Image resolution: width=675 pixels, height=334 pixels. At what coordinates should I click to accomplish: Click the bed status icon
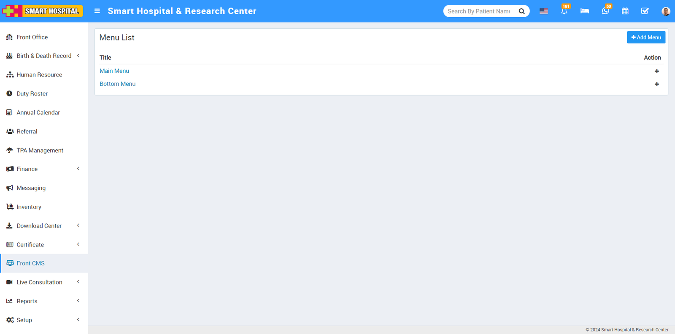coord(584,11)
